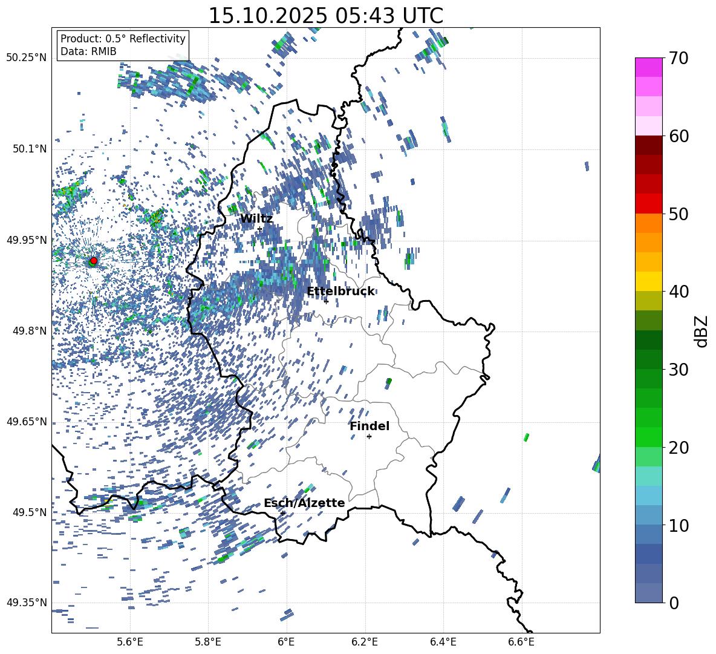Image resolution: width=716 pixels, height=654 pixels.
Task: Click the magenta top colorbar segment
Action: (648, 67)
